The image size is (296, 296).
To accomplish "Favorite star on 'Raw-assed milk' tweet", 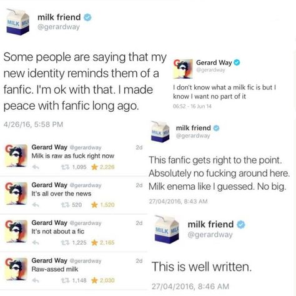I will 94,280.
